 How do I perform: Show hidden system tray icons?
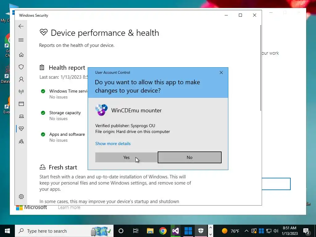pos(246,231)
